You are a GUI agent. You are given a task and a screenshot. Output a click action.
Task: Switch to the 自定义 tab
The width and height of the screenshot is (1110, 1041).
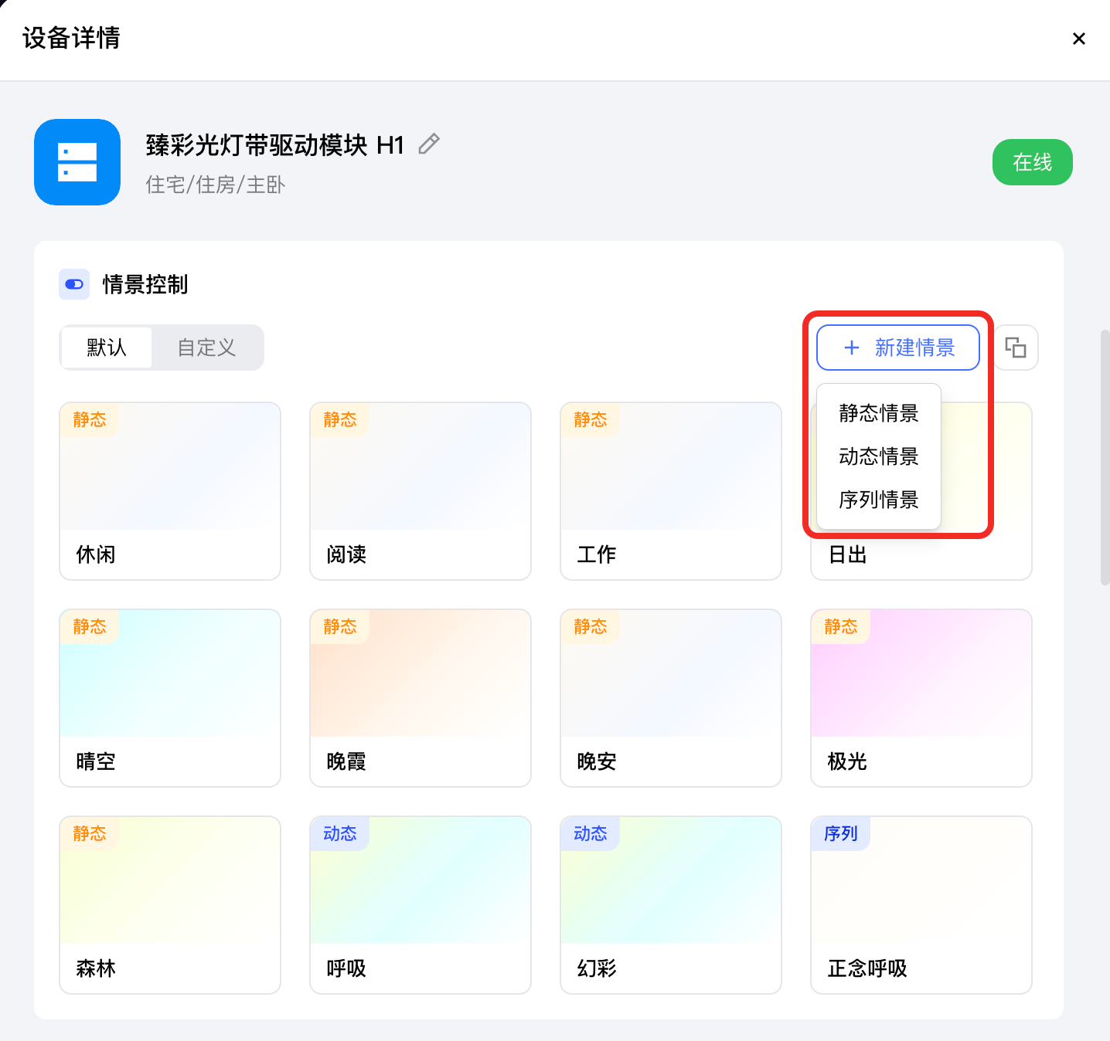click(206, 348)
